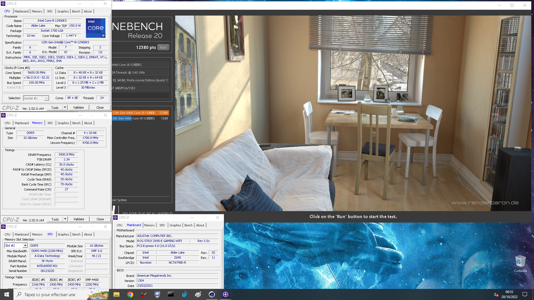Click CPU-Z title icon in CPU window

3,4
